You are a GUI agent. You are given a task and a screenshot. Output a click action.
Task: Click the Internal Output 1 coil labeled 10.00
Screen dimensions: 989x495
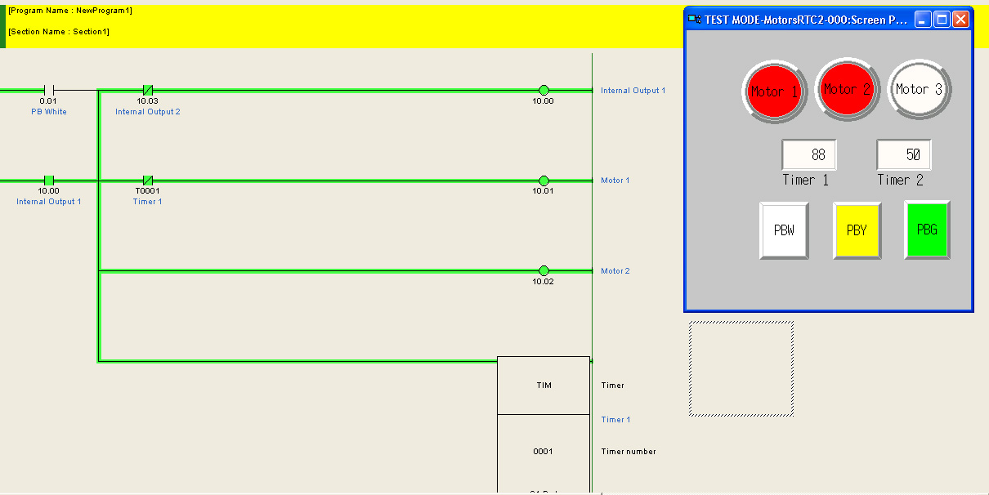(x=544, y=90)
